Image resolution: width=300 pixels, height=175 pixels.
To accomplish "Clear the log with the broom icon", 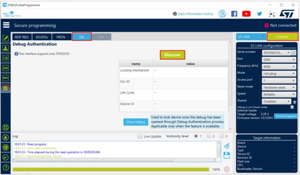I will [x=227, y=146].
